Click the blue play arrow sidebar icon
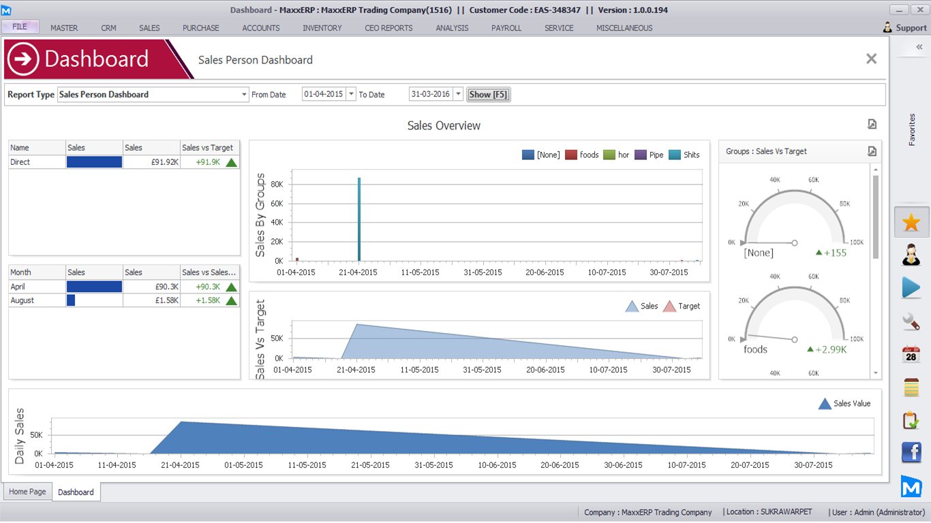 pyautogui.click(x=911, y=287)
